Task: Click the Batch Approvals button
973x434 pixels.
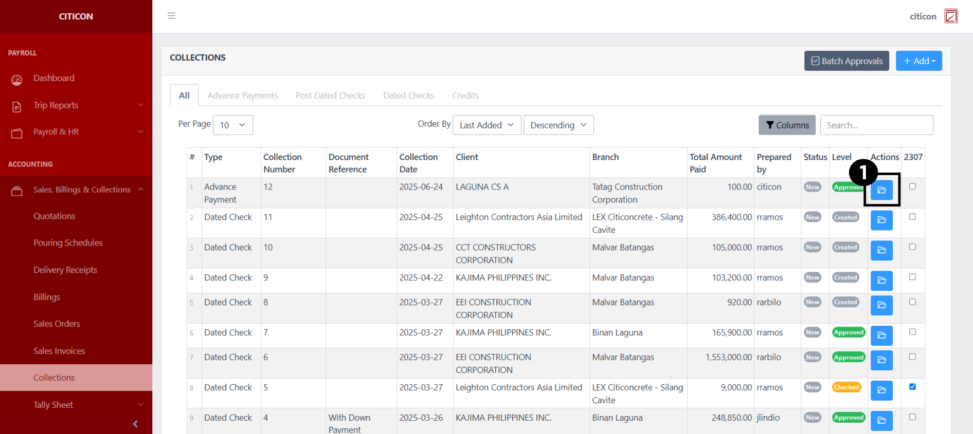Action: click(846, 61)
